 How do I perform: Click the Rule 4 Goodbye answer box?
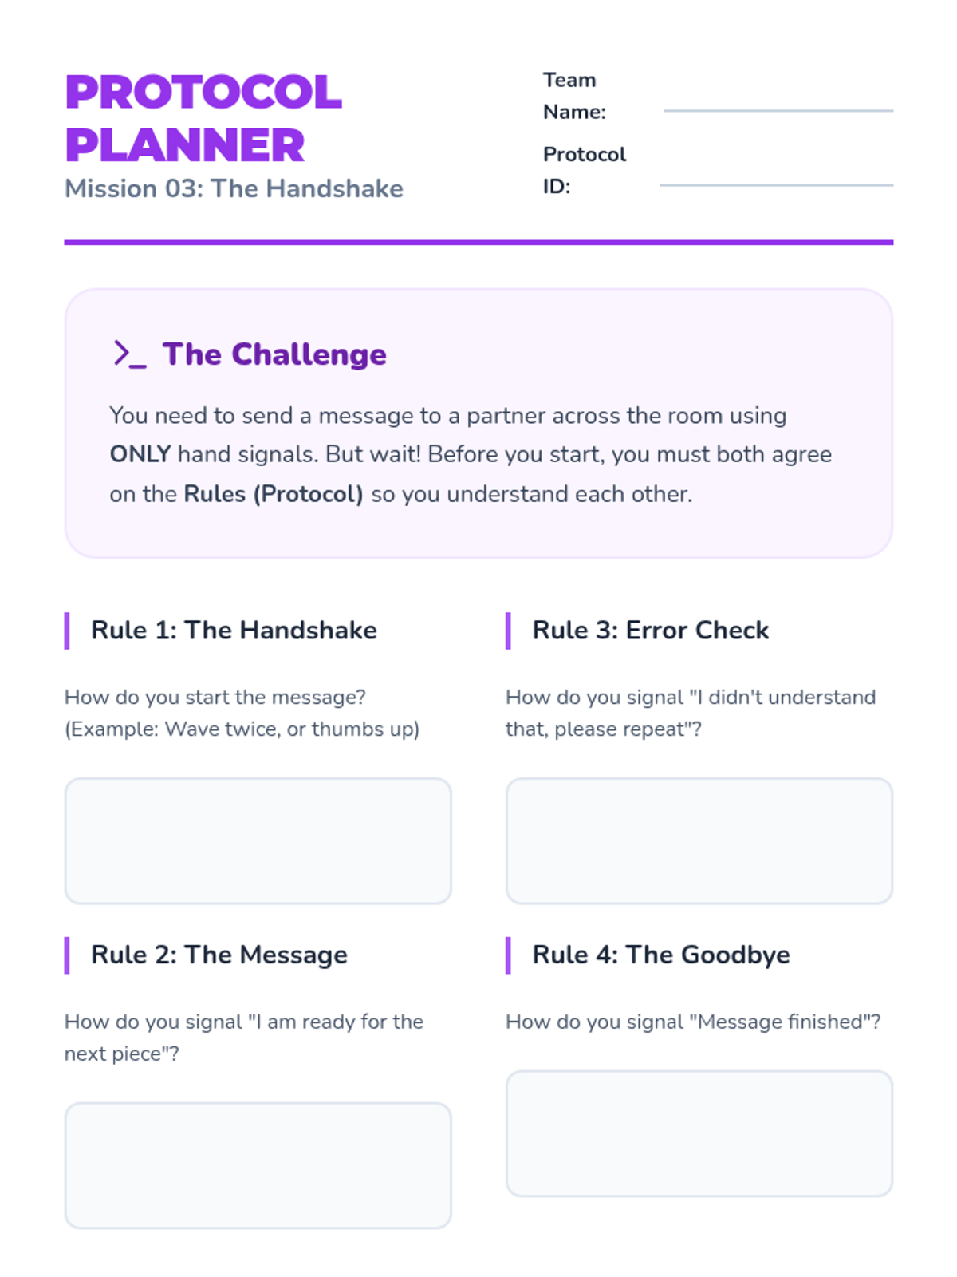coord(699,1133)
